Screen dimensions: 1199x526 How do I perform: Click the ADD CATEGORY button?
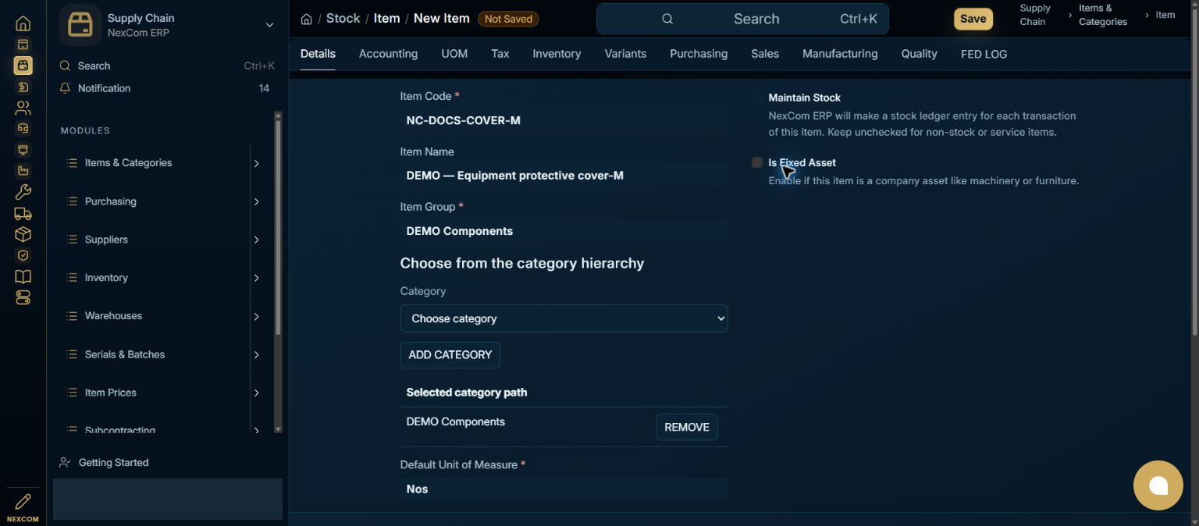click(x=450, y=355)
